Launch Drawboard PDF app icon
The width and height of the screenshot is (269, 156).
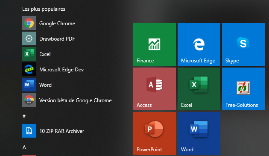click(29, 38)
